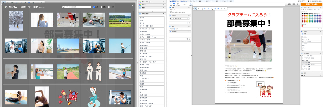This screenshot has height=107, width=323.
Task: Choose the rectangle shape tool
Action: coord(202,9)
